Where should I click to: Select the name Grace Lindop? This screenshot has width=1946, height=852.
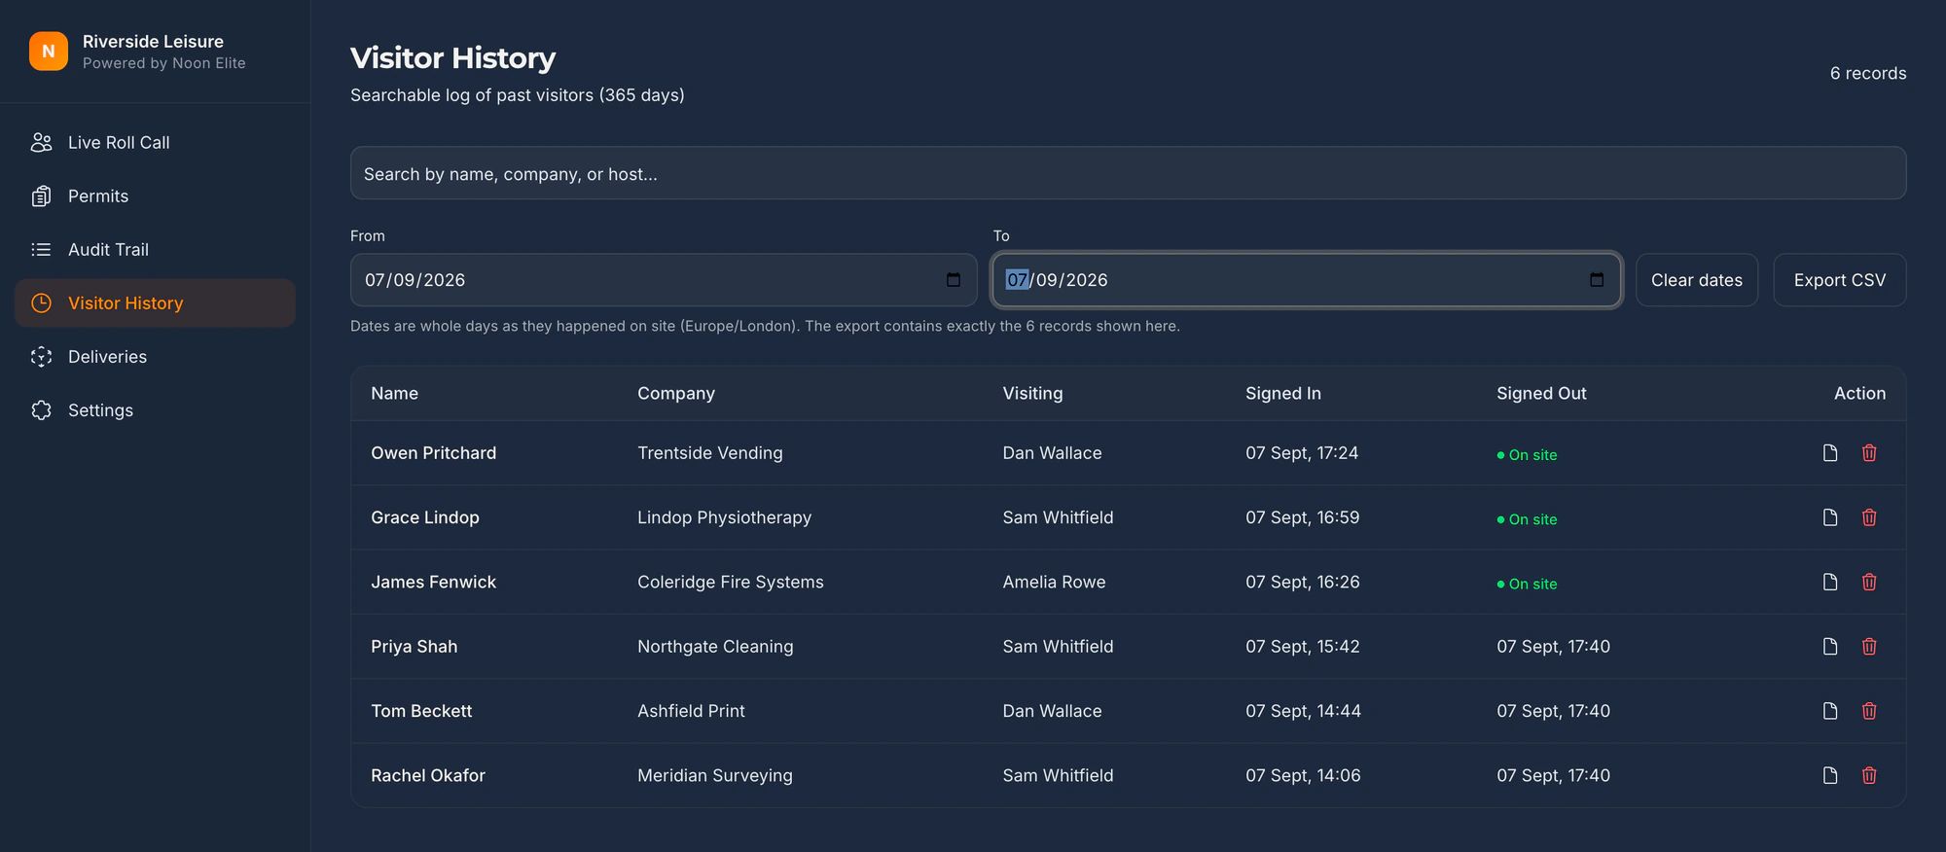point(425,517)
